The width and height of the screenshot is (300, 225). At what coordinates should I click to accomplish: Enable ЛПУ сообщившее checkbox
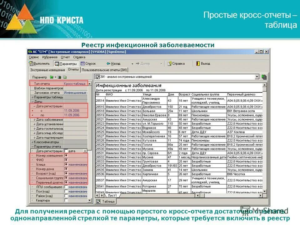pos(66,187)
